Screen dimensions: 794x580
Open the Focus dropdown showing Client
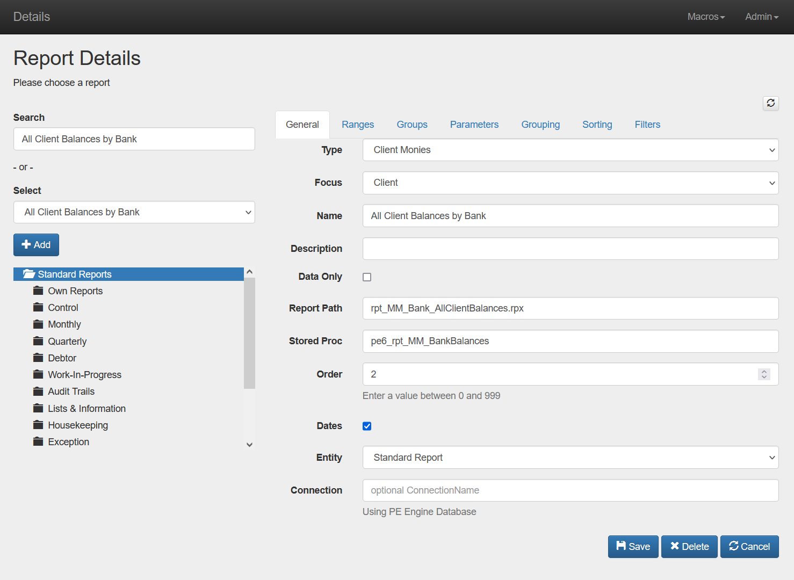tap(571, 183)
